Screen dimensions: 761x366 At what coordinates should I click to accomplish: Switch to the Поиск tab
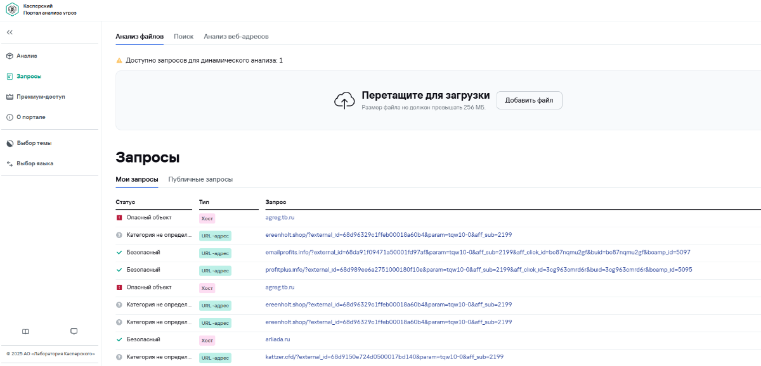coord(183,37)
